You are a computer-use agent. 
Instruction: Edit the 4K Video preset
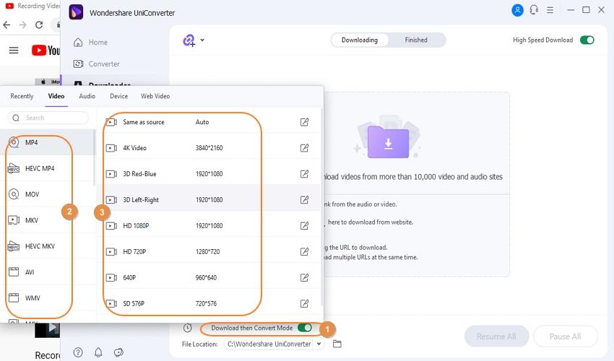click(305, 148)
